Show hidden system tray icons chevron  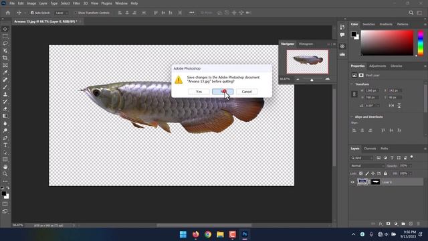tap(354, 234)
